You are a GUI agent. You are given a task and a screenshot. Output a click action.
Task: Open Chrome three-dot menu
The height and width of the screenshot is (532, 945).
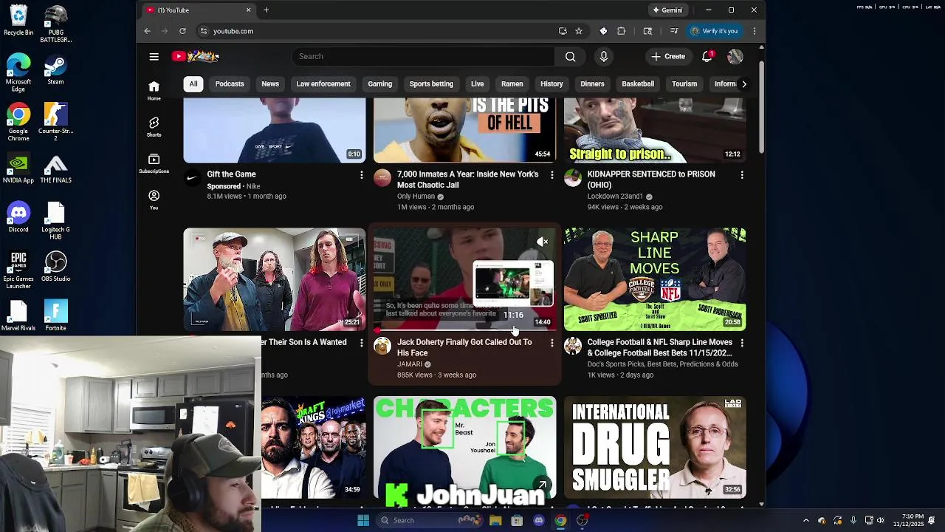pos(754,31)
